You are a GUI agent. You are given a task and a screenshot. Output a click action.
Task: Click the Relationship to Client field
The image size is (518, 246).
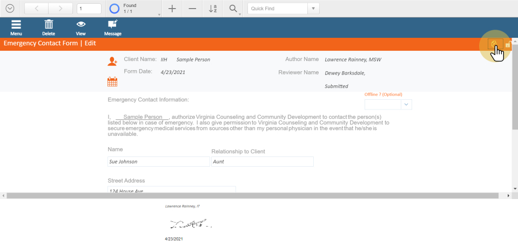(262, 161)
